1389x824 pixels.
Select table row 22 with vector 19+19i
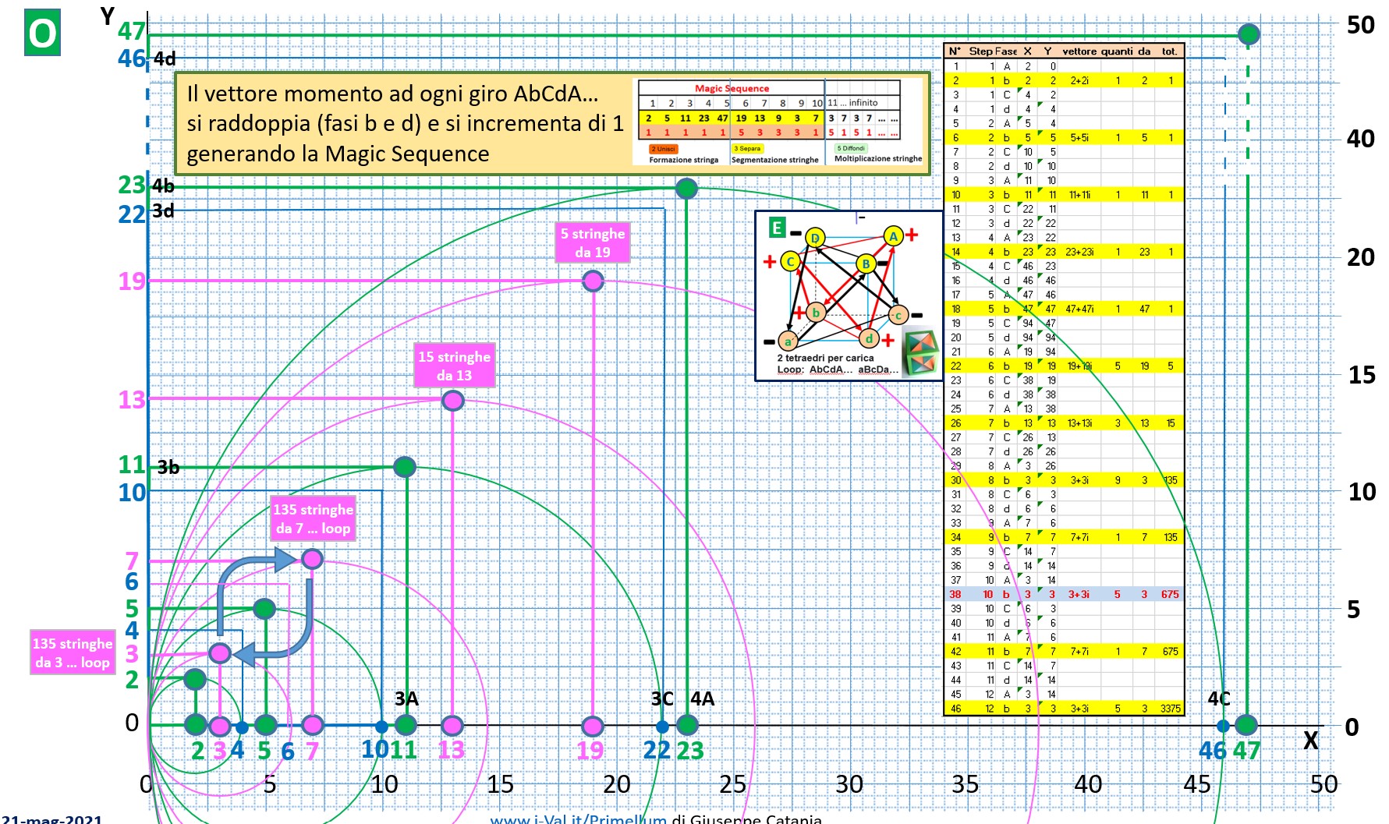[1064, 366]
